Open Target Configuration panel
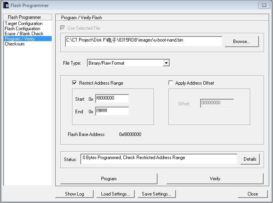The width and height of the screenshot is (273, 203). (x=24, y=24)
